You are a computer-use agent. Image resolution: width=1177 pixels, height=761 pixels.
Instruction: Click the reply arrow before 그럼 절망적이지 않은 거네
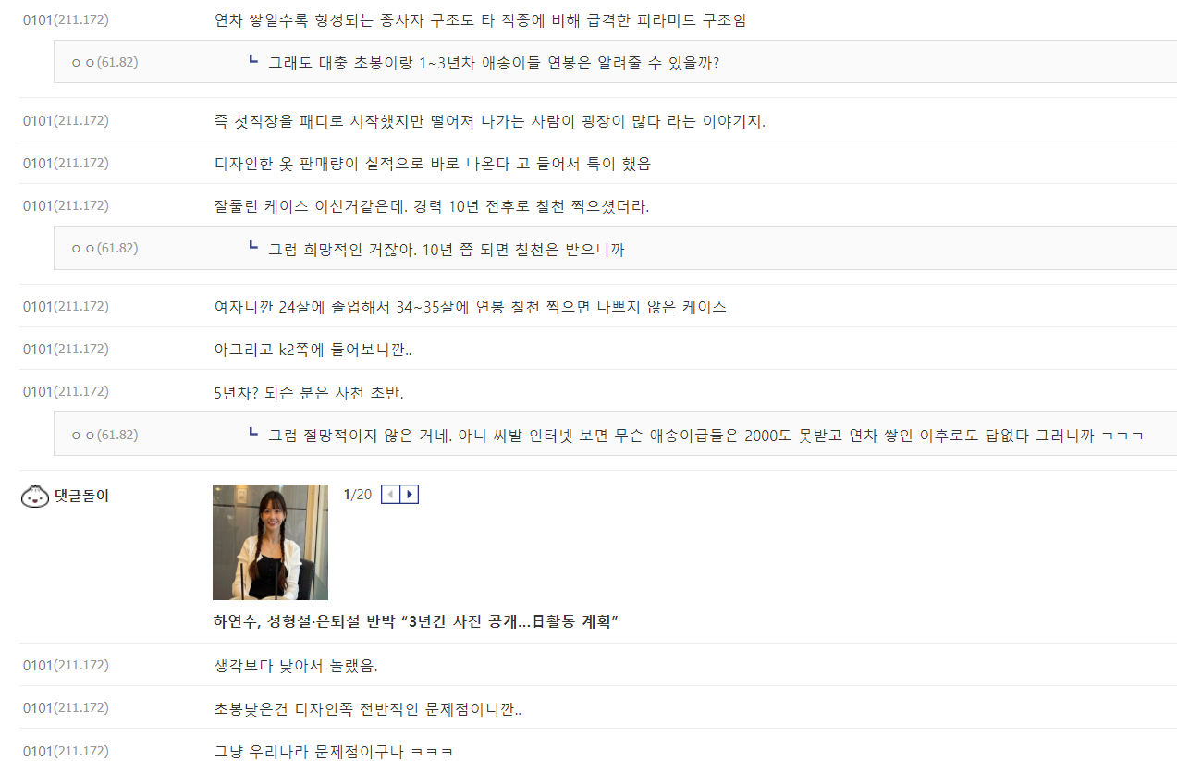(x=253, y=432)
